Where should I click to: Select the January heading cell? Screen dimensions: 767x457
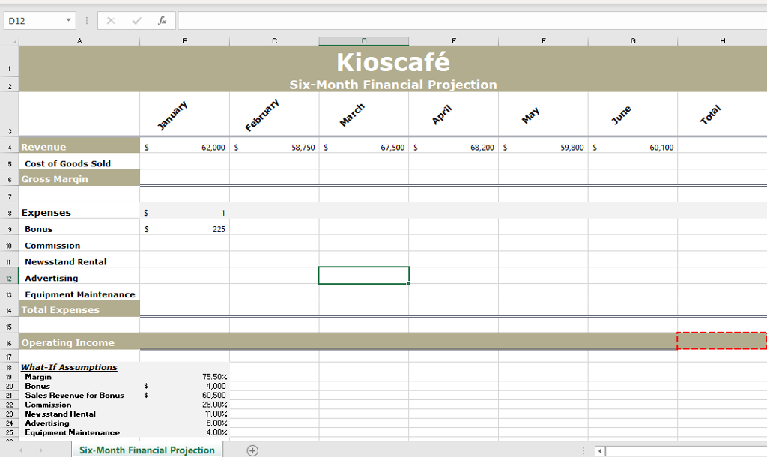click(x=184, y=115)
